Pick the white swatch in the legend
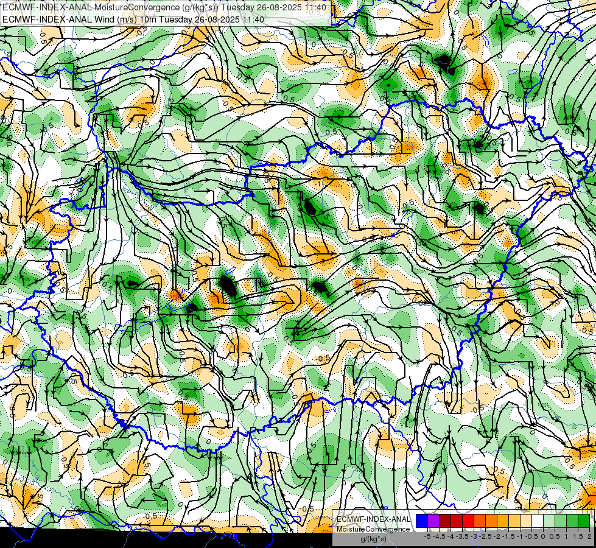The width and height of the screenshot is (596, 548). pyautogui.click(x=538, y=521)
